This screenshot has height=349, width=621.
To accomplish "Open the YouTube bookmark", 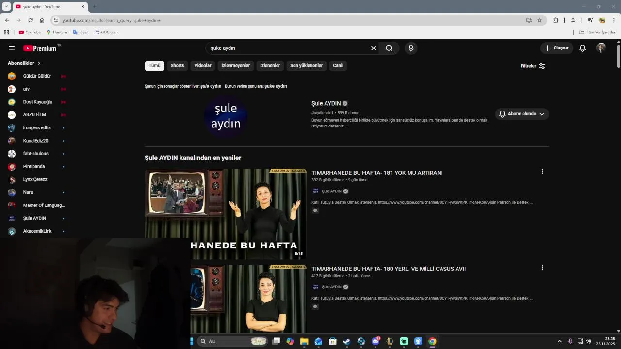I will coord(30,32).
